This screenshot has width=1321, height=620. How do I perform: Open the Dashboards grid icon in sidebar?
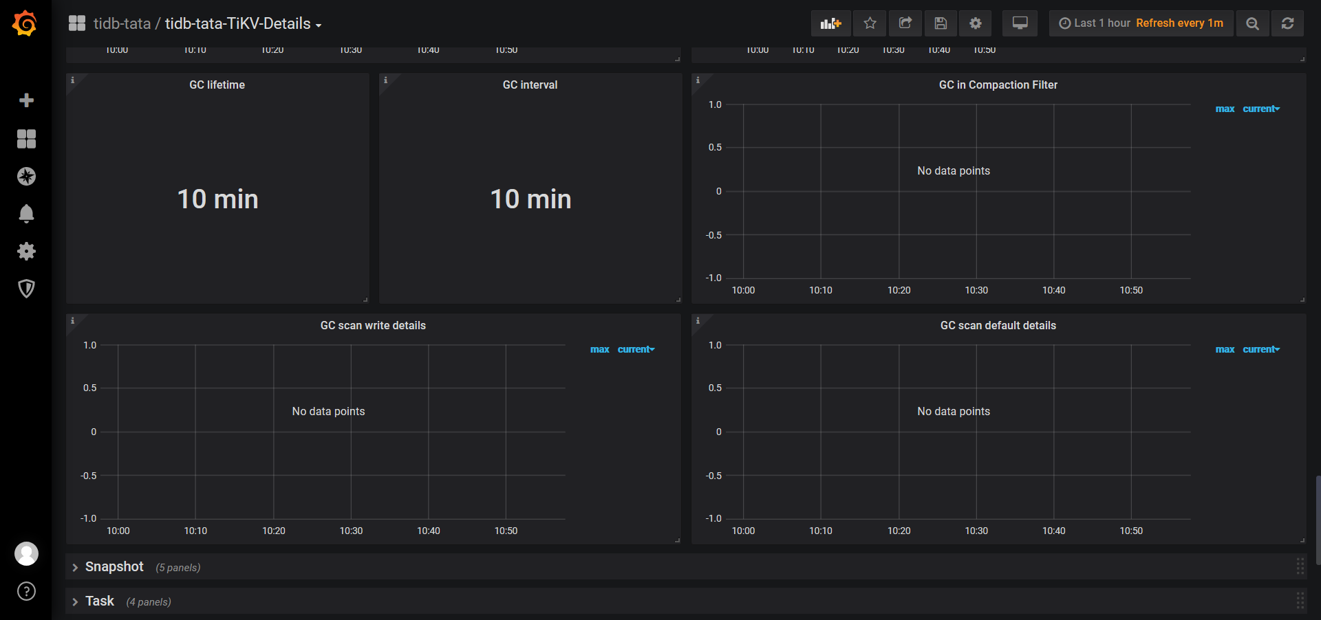click(26, 139)
